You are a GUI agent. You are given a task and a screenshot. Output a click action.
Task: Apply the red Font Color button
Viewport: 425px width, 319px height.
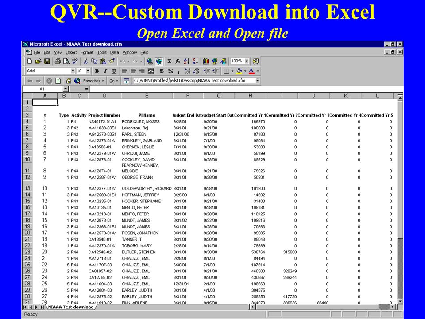(251, 71)
